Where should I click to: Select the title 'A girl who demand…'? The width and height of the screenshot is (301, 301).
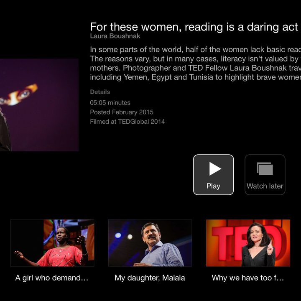pos(52,278)
